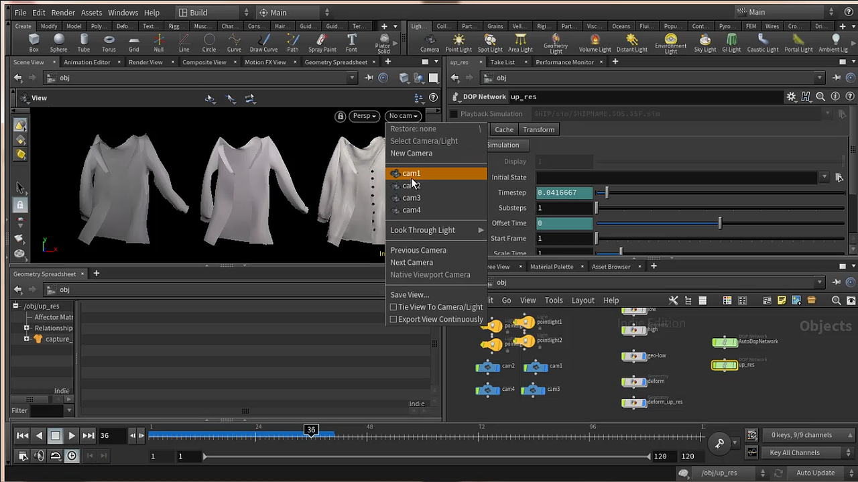Click the Timestep value field
The height and width of the screenshot is (482, 858).
pos(564,193)
